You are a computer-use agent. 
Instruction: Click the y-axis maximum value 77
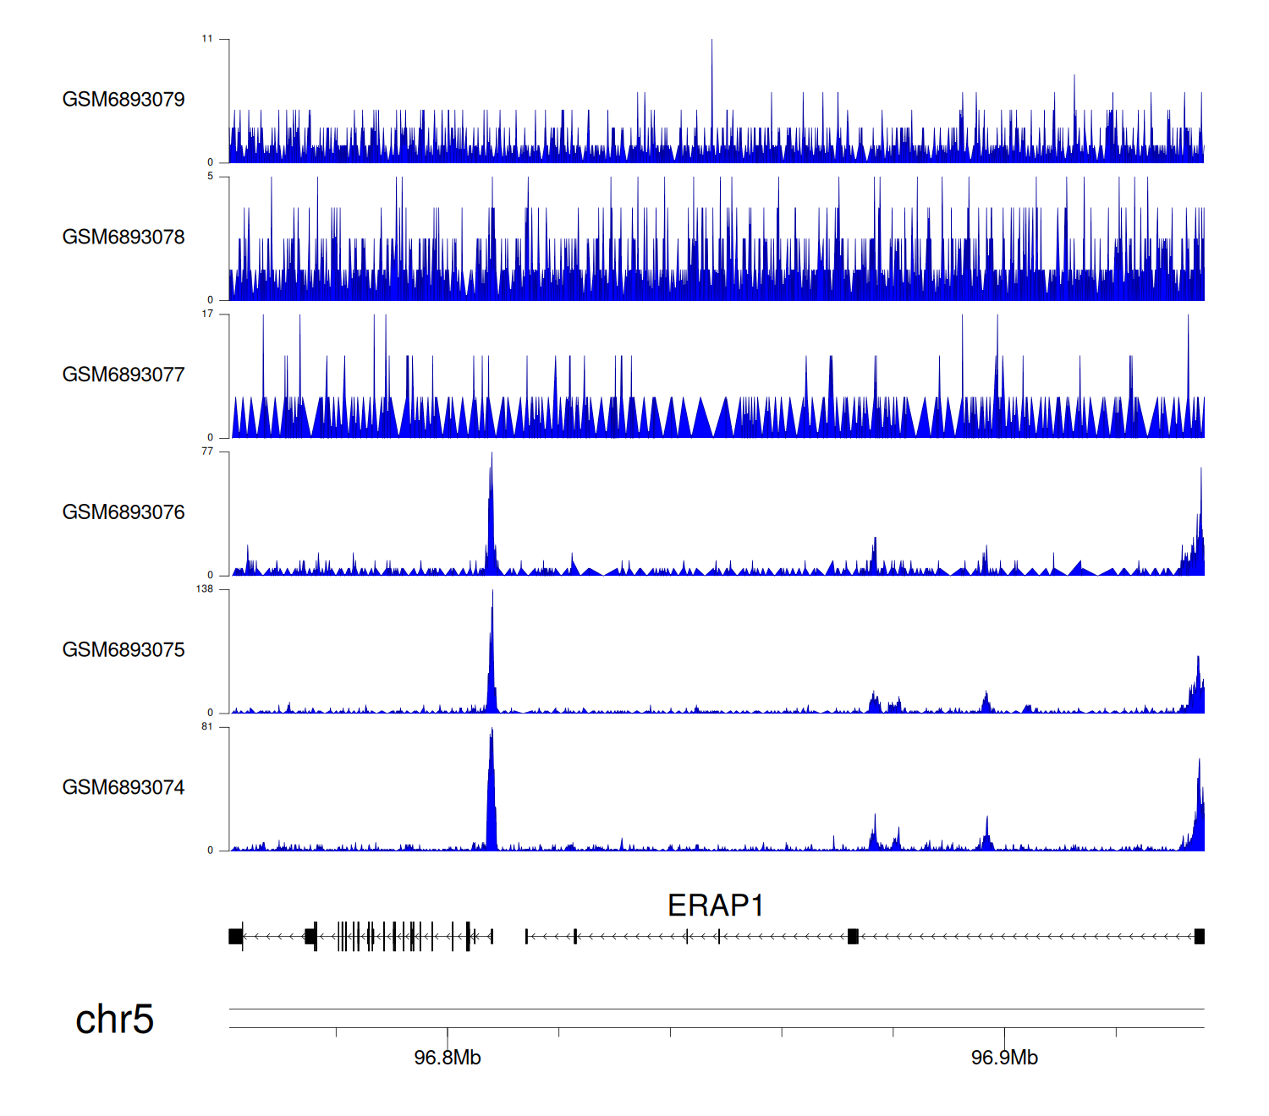207,451
